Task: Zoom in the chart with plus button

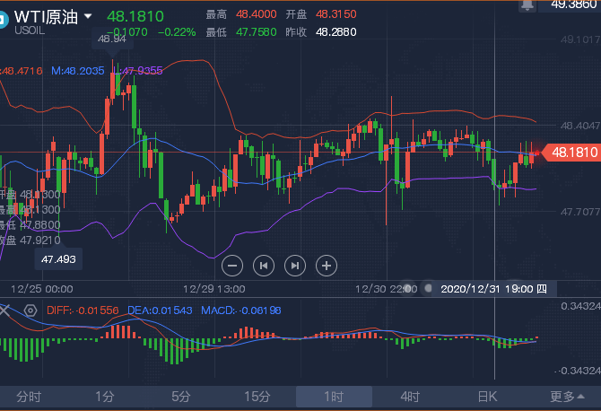Action: tap(327, 266)
